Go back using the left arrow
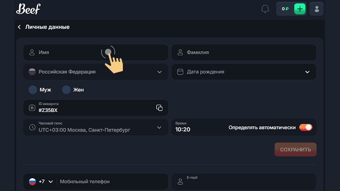340x191 pixels. (19, 27)
